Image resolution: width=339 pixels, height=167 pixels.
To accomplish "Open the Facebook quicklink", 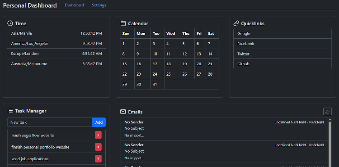I will click(x=282, y=44).
